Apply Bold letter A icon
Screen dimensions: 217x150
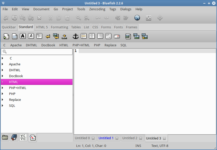[x=23, y=36]
